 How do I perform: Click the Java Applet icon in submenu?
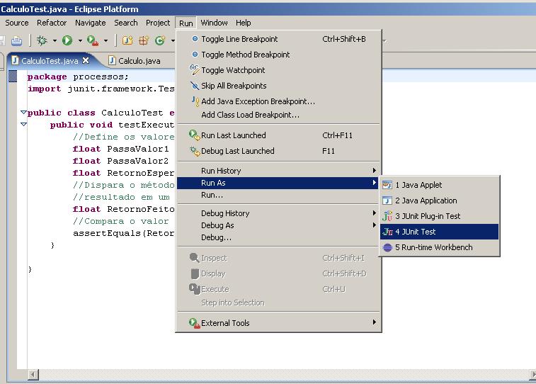[x=387, y=185]
